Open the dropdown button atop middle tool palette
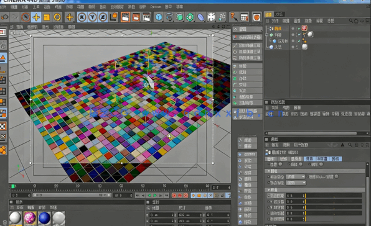371x226 pixels. (x=248, y=29)
